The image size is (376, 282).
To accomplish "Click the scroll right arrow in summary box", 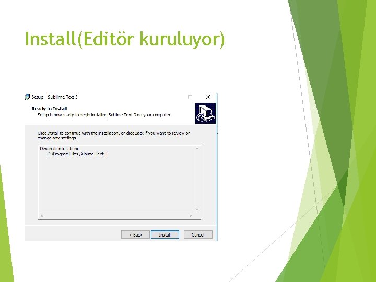I will click(191, 216).
